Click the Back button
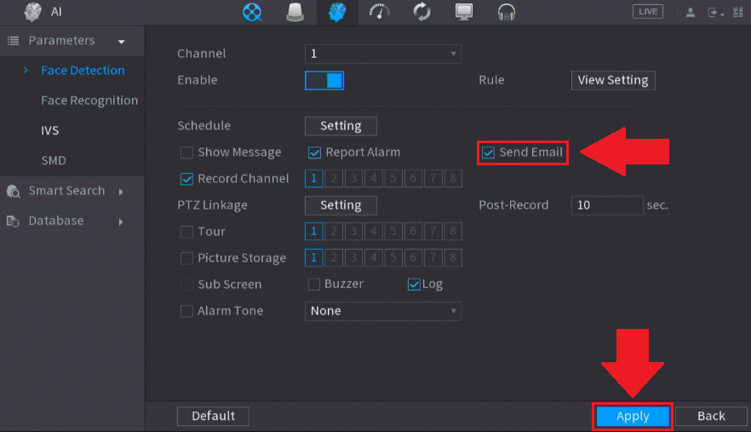Screen dimensions: 751x432 [711, 416]
